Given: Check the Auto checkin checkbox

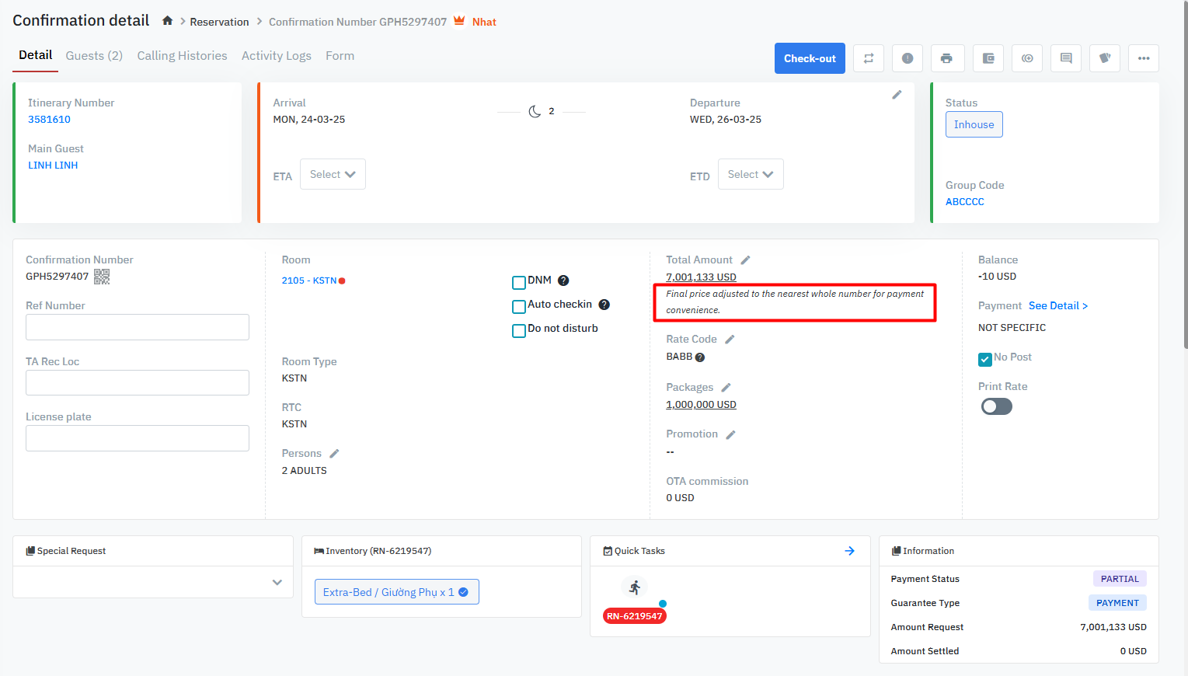Looking at the screenshot, I should click(x=519, y=306).
